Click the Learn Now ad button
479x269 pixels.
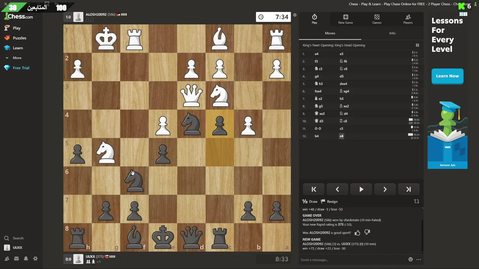click(447, 76)
